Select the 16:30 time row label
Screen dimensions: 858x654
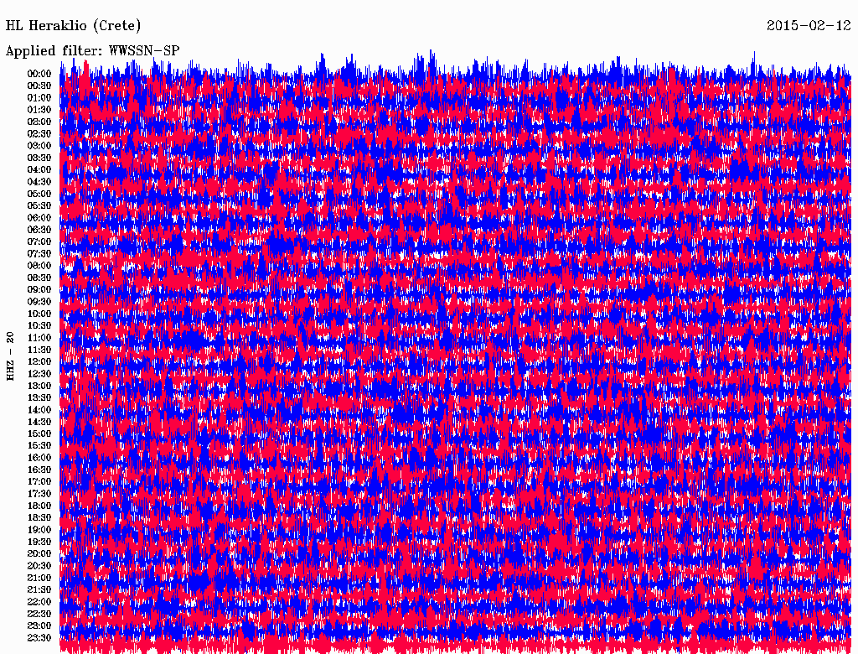39,470
